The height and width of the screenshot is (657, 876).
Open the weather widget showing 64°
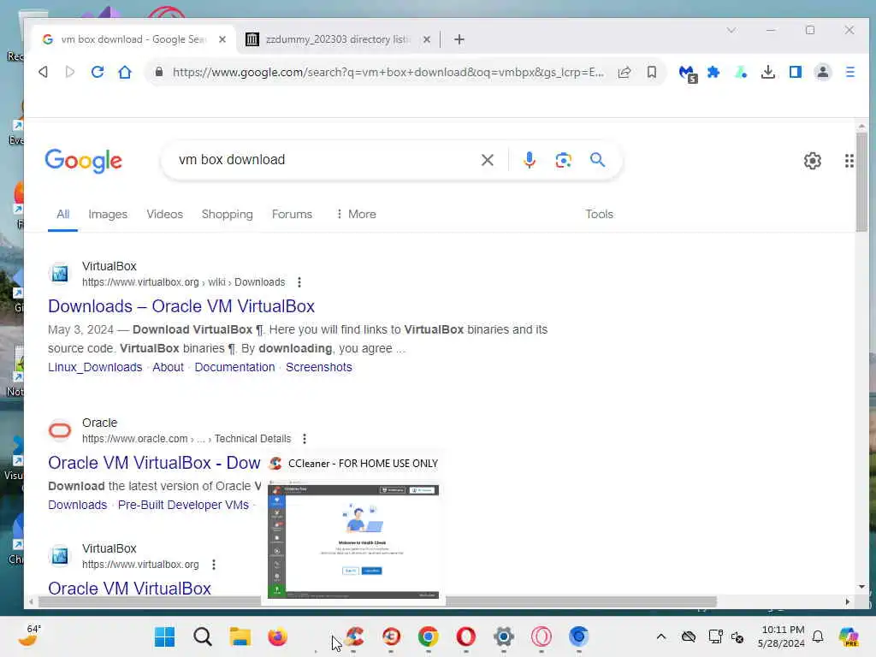tap(30, 636)
